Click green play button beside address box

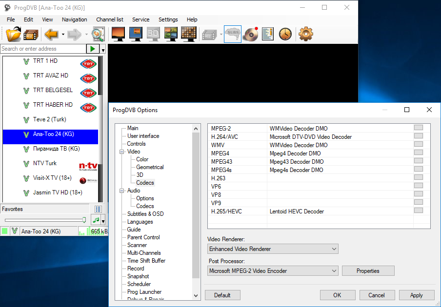pos(93,49)
